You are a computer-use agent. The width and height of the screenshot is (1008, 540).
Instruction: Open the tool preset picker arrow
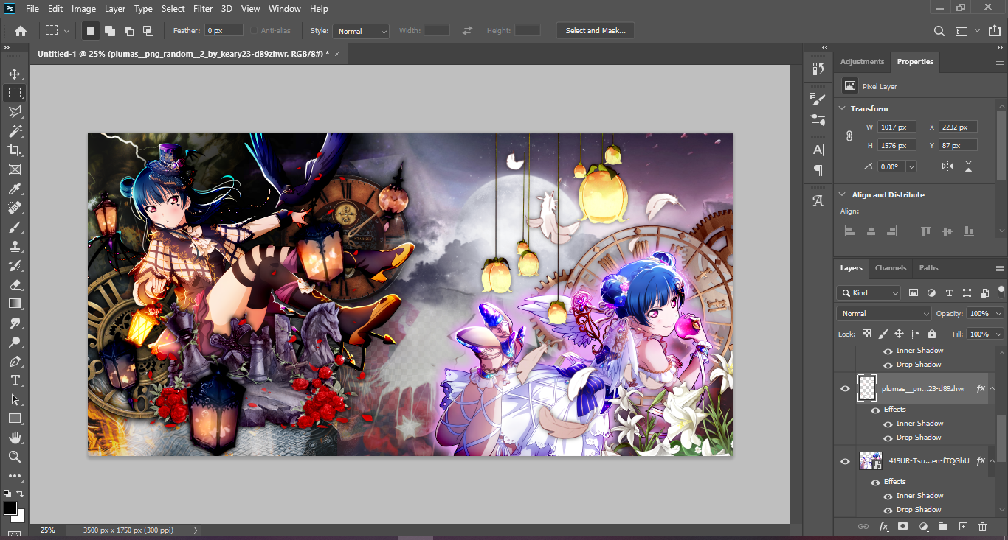(x=67, y=31)
